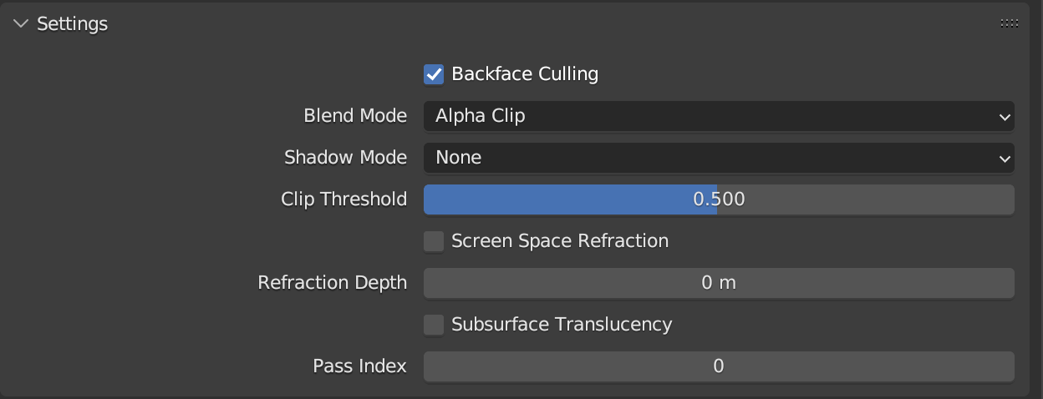
Task: Enable the Subsurface Translucency checkbox
Action: click(434, 325)
